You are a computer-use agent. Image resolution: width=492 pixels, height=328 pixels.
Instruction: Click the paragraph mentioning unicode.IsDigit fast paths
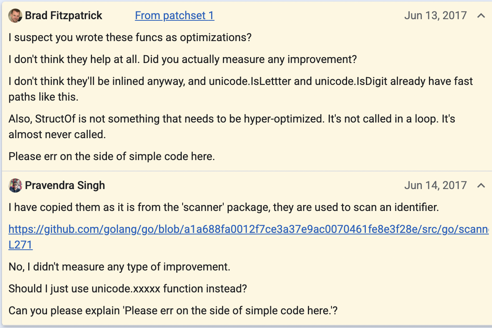click(241, 89)
